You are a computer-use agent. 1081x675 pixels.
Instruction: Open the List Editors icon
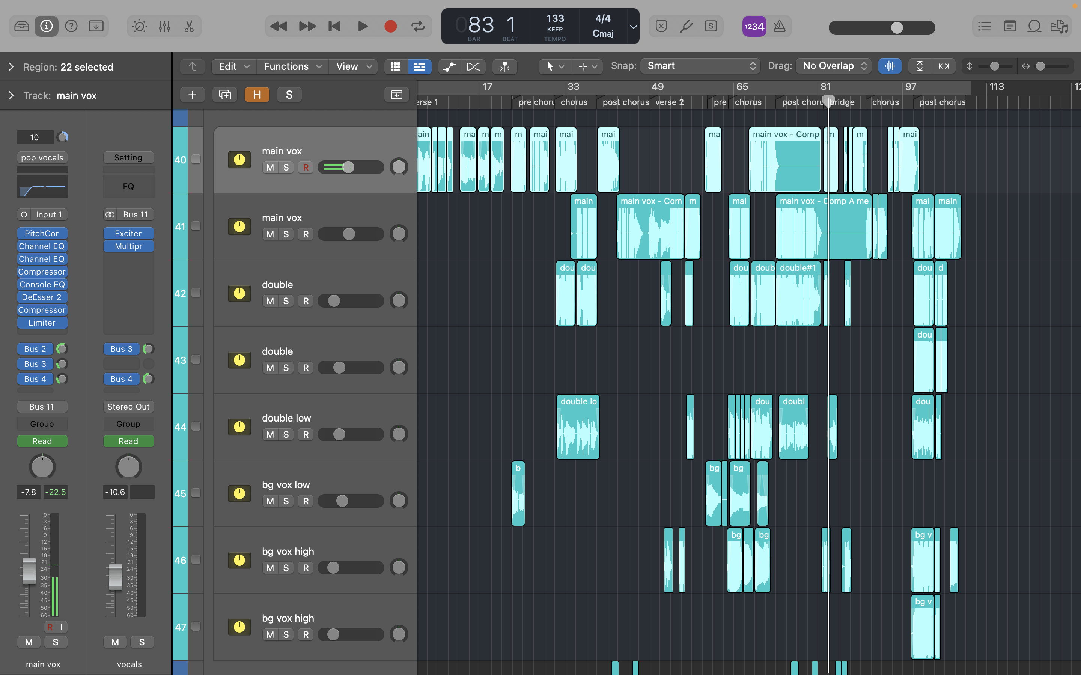coord(984,26)
